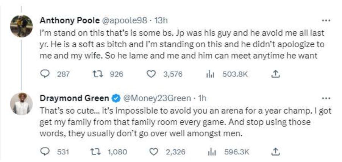This screenshot has width=342, height=162.
Task: Open more options on Anthony Poole's tweet
Action: pos(325,20)
